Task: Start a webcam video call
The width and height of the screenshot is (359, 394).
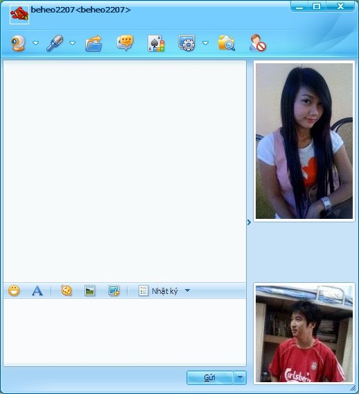Action: tap(18, 43)
